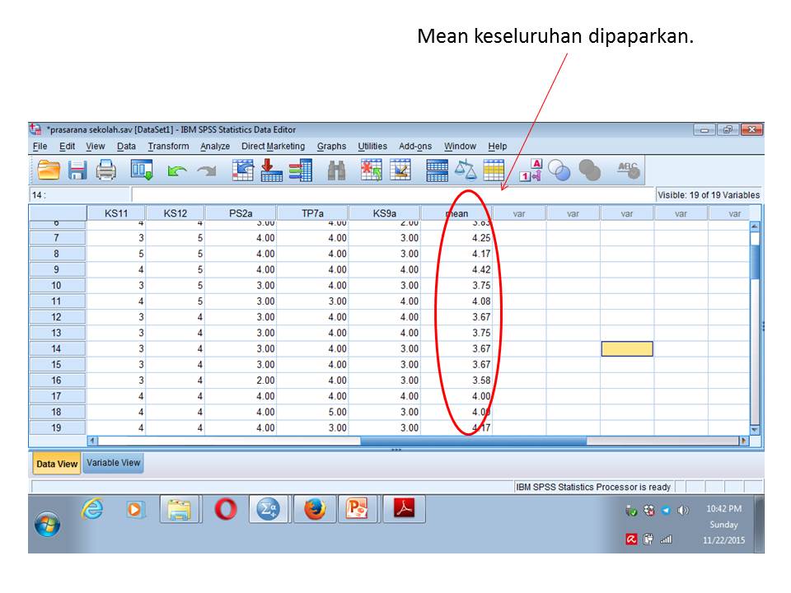Open the View menu
This screenshot has height=593, width=791.
[96, 147]
